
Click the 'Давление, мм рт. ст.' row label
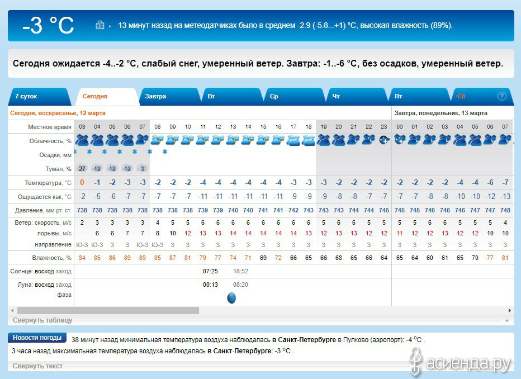click(x=43, y=210)
